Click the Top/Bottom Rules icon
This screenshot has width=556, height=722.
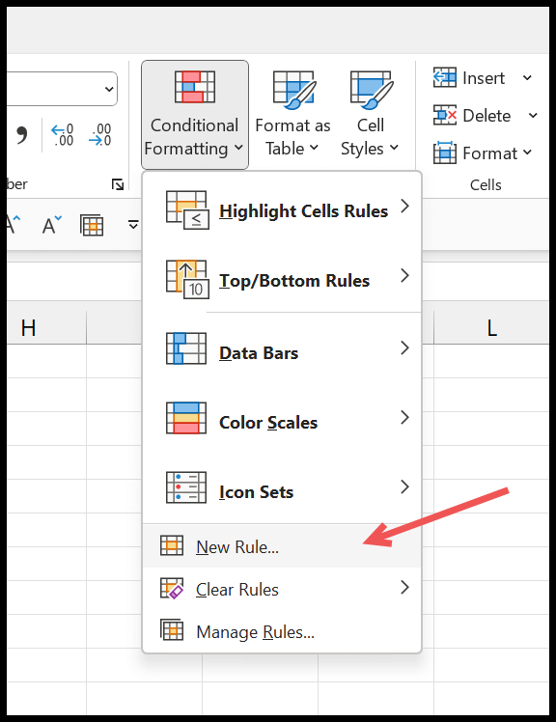(x=187, y=280)
